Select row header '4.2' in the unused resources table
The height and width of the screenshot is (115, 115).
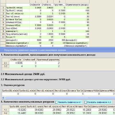[5, 113]
